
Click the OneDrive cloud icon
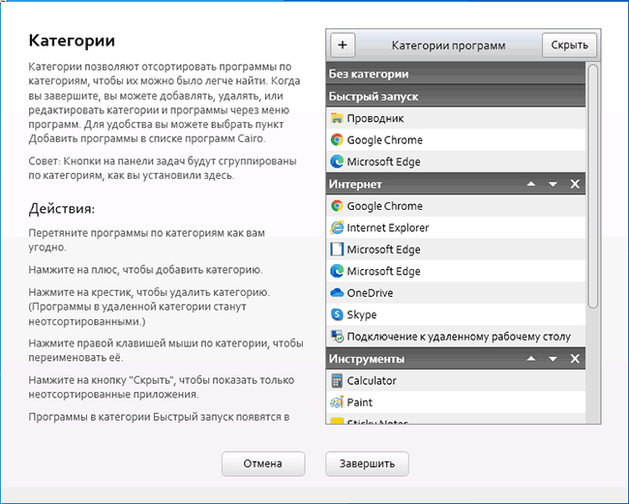[337, 292]
